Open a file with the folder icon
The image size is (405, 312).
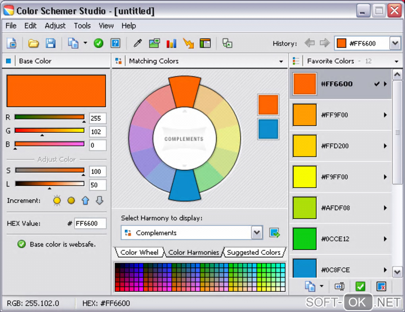[33, 43]
